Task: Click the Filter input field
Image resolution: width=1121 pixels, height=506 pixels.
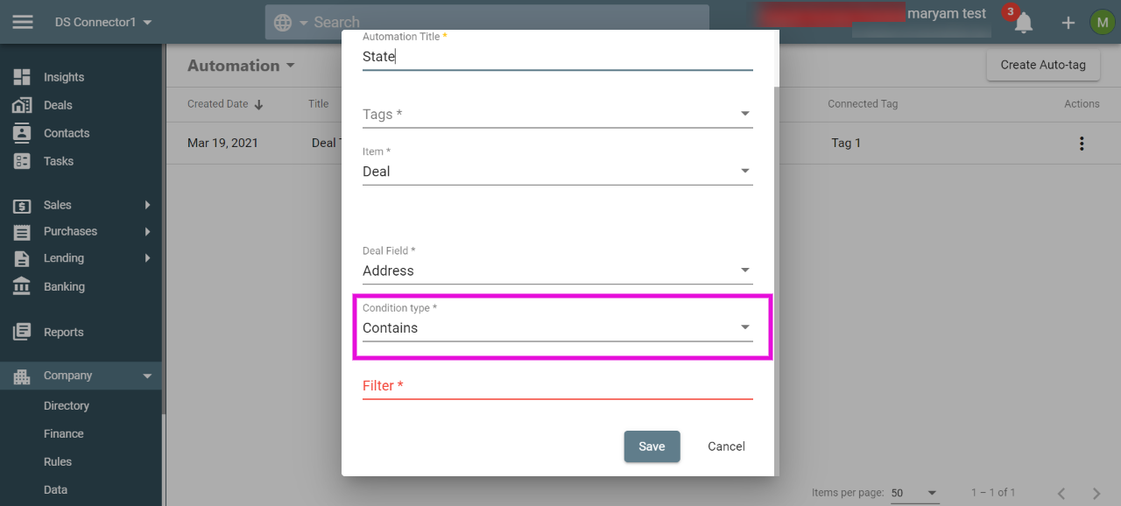Action: click(x=558, y=386)
